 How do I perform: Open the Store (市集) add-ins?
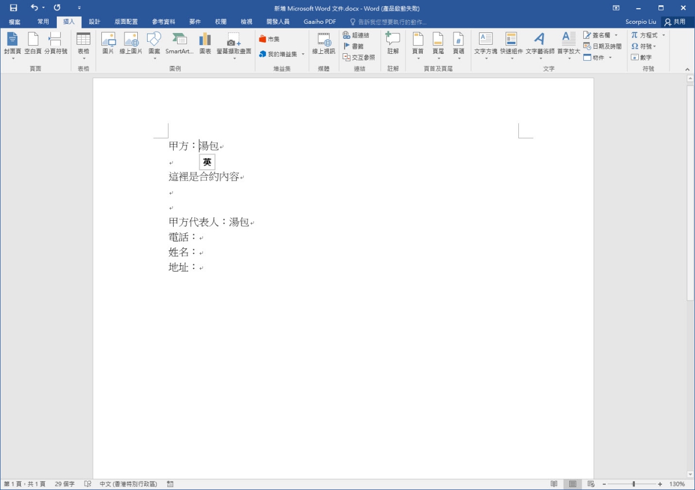point(269,39)
